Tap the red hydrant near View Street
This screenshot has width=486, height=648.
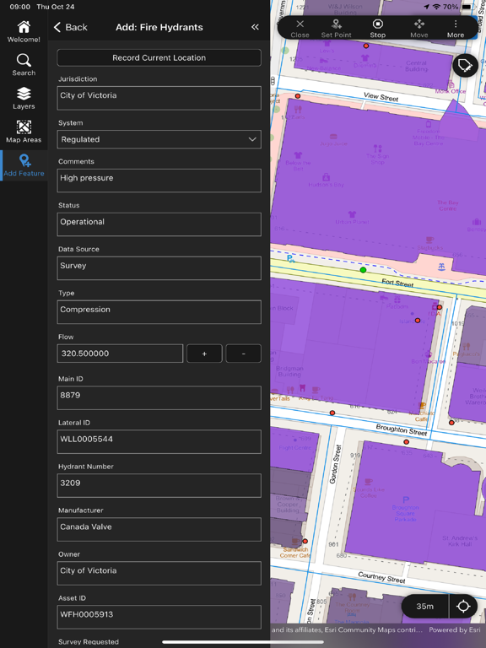click(x=298, y=96)
